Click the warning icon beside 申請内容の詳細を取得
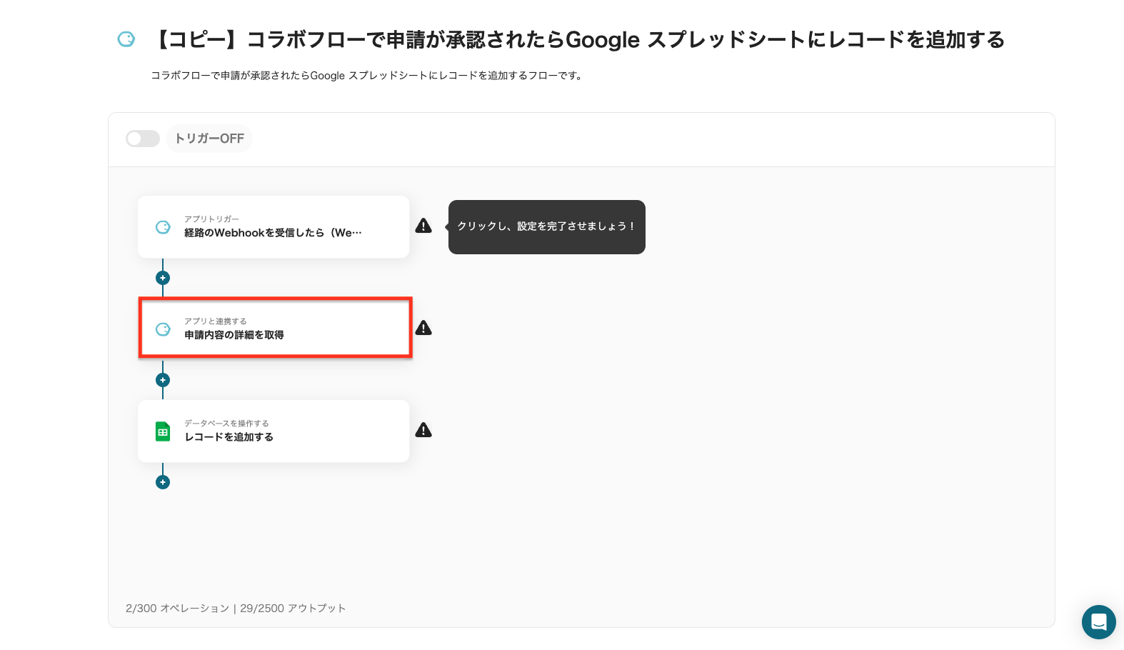Image resolution: width=1124 pixels, height=650 pixels. [x=423, y=329]
